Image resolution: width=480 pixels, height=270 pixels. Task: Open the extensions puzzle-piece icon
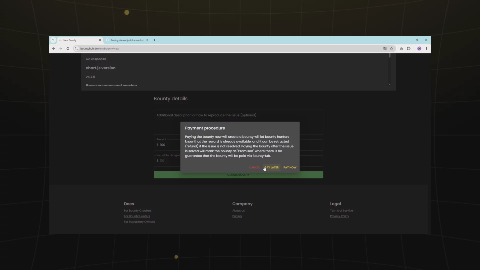(x=409, y=48)
